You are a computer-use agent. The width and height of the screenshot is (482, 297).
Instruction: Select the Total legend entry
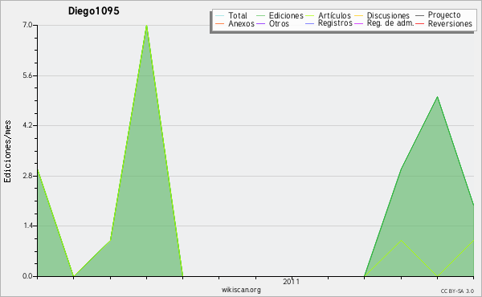pyautogui.click(x=231, y=15)
